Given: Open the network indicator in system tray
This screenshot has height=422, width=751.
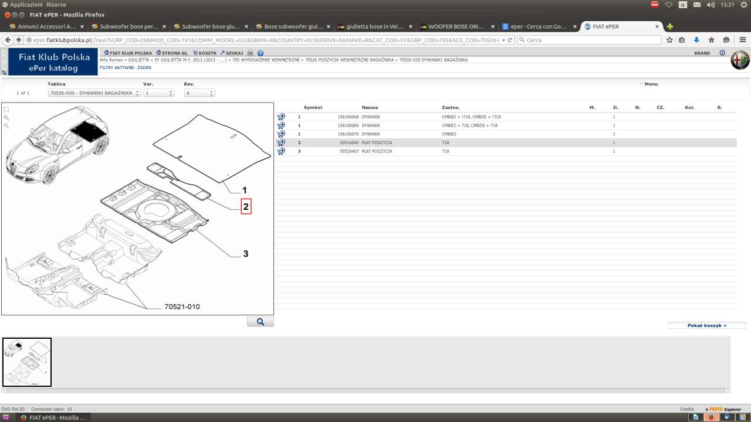Looking at the screenshot, I should pyautogui.click(x=669, y=5).
